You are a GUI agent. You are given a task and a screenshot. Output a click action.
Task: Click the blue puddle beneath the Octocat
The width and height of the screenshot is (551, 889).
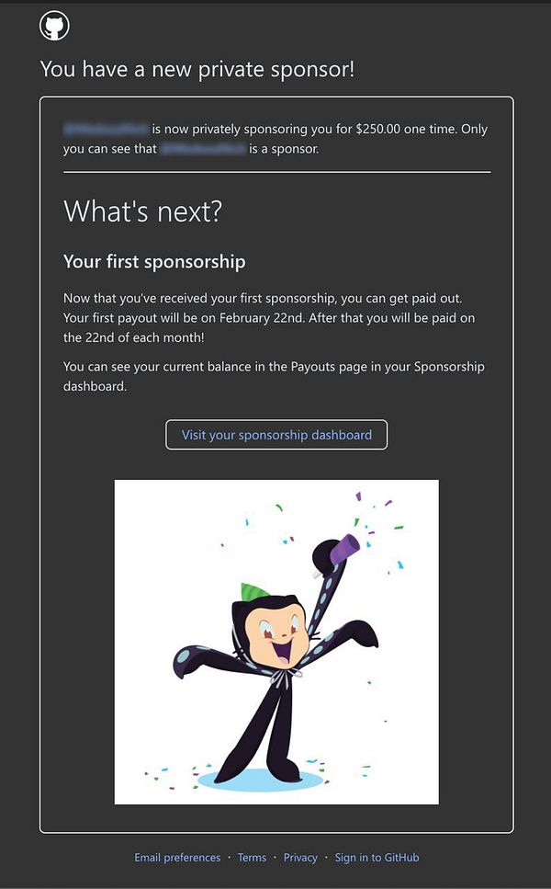click(261, 781)
